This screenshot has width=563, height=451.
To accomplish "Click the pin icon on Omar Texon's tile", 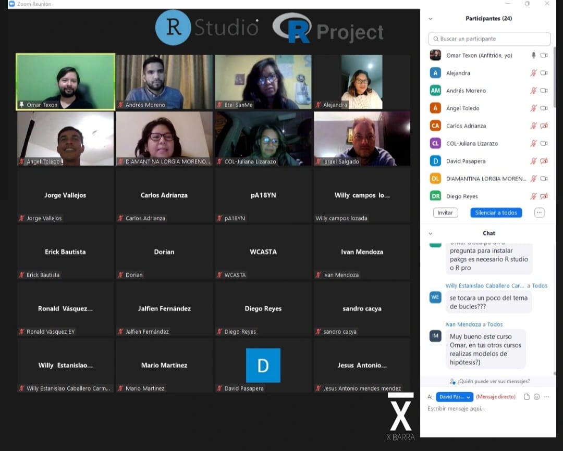I will tap(21, 105).
